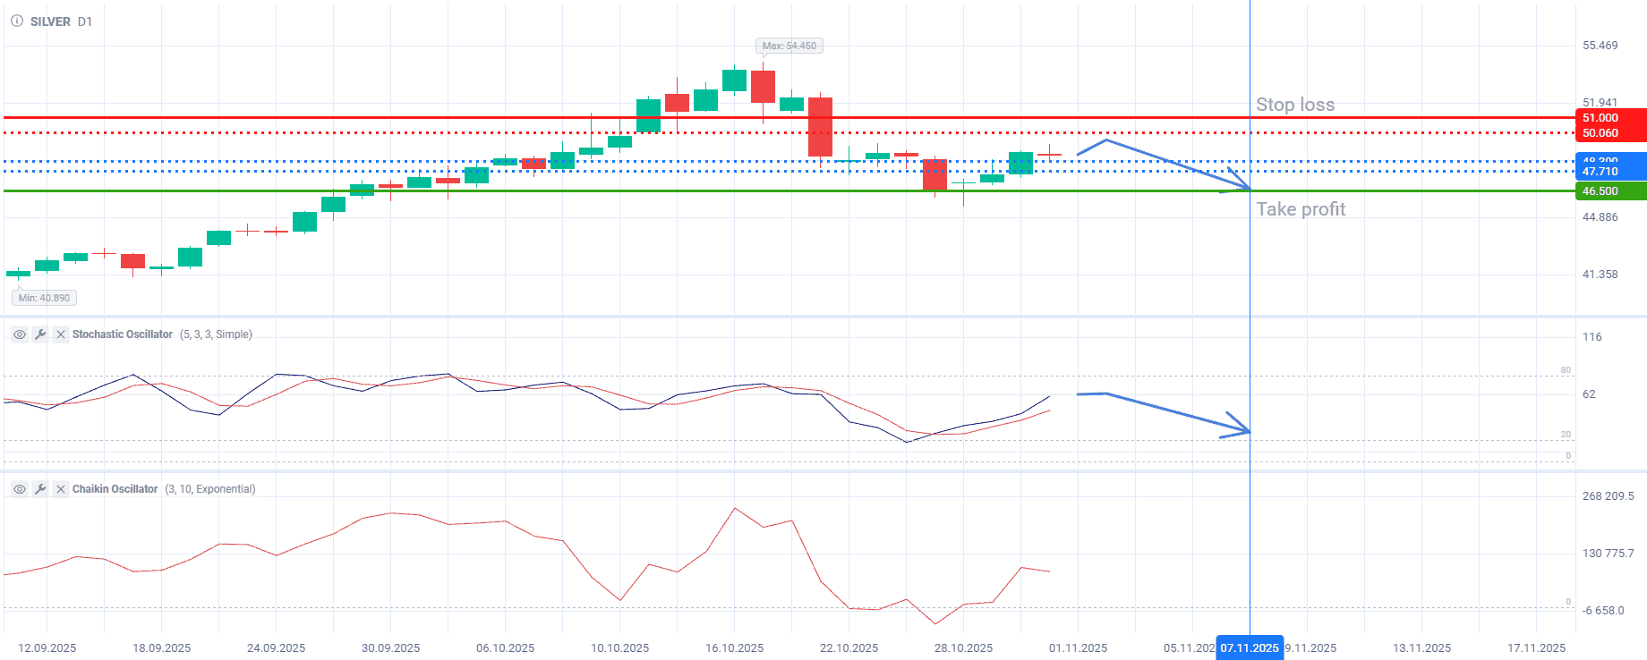The width and height of the screenshot is (1647, 660).
Task: Open Chaikin Oscillator settings wrench
Action: click(x=40, y=489)
